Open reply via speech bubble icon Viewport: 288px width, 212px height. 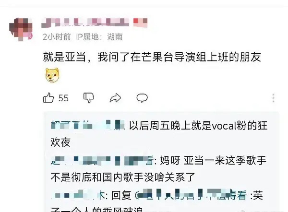142,98
